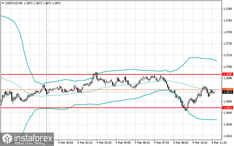Click the 1.3645 price axis value
234x146 pixels.
tap(228, 113)
